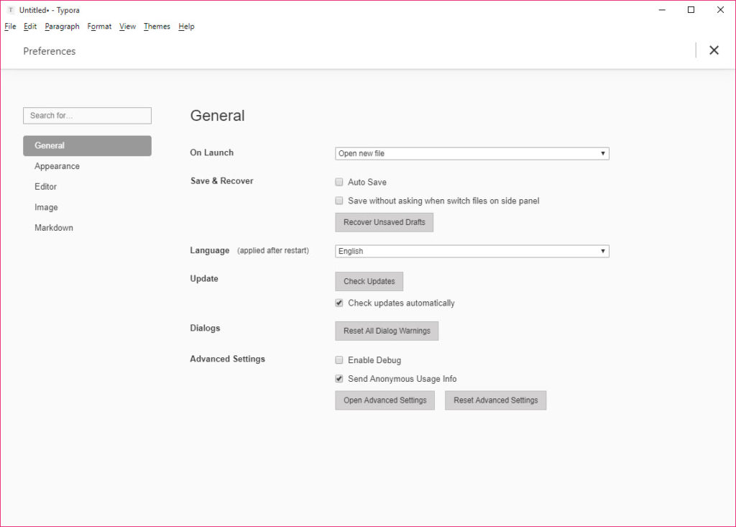Maximize the Typora window
Screen dimensions: 736x527
pos(691,10)
